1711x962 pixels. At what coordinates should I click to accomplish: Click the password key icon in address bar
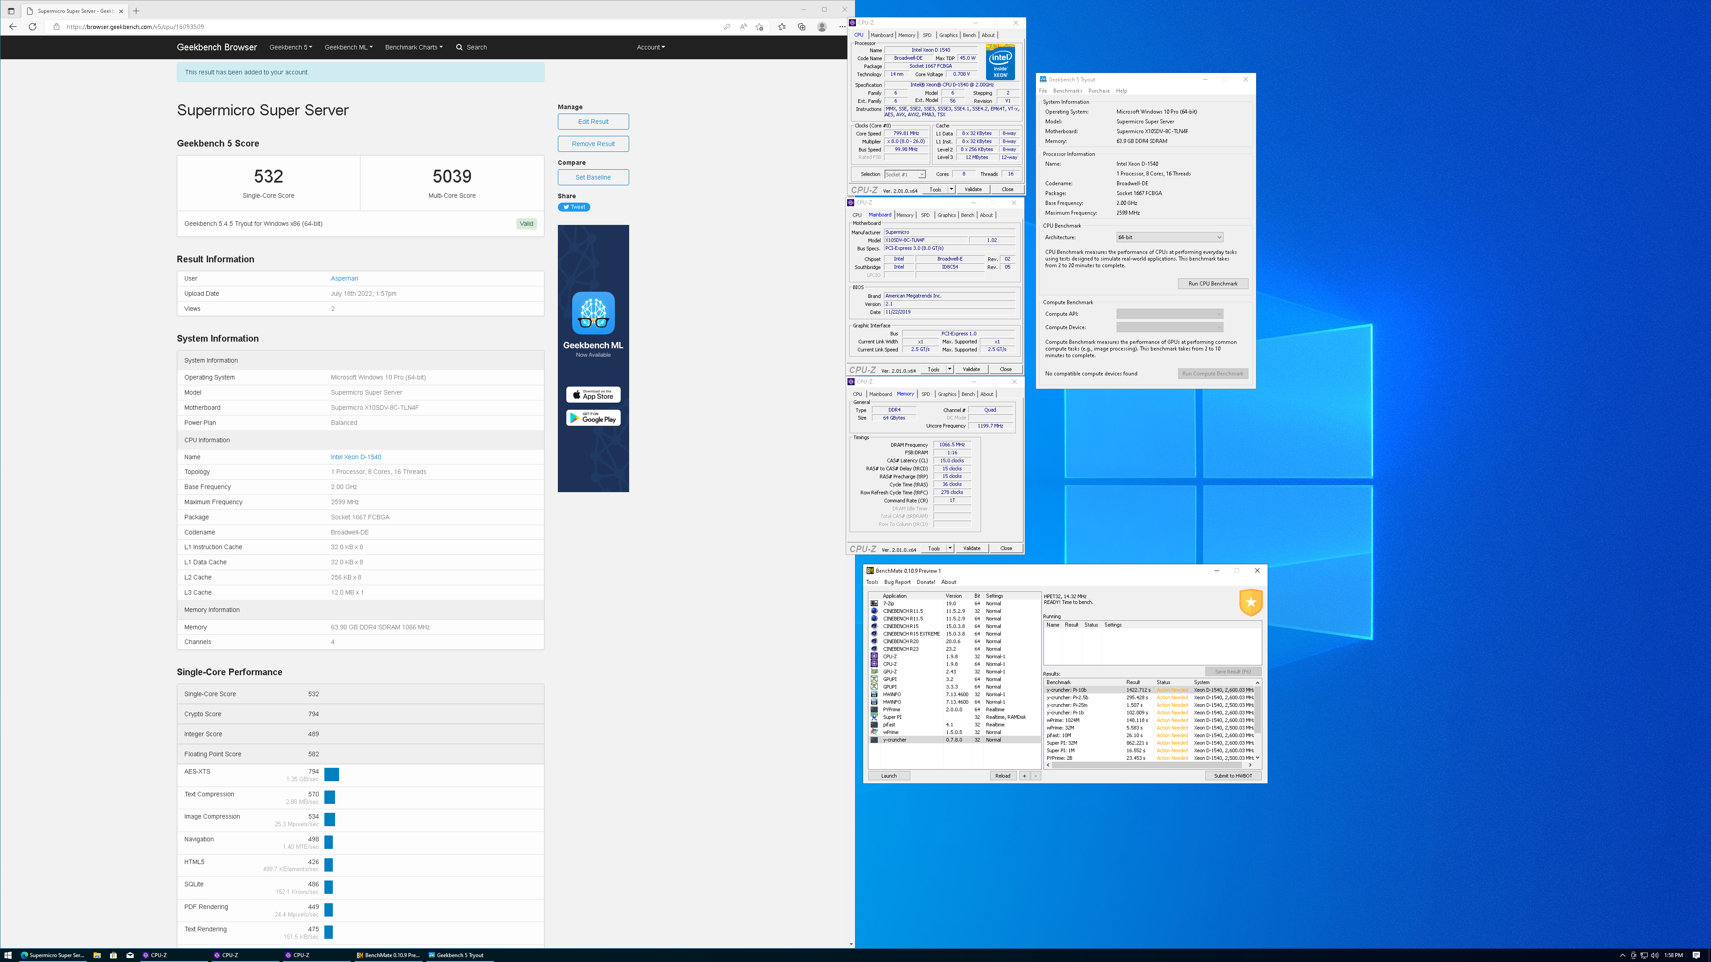[x=727, y=27]
